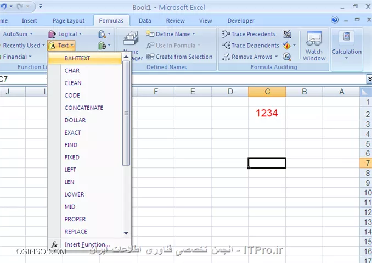
Task: Open the Error Checking dropdown arrow
Action: pos(294,46)
